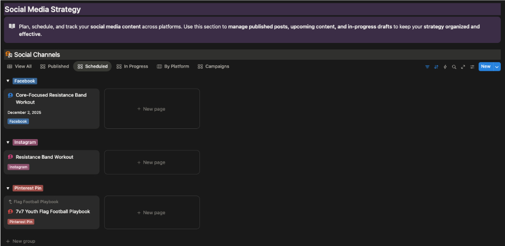Click the Social Channels database icon
Viewport: 505px width, 246px height.
click(8, 55)
